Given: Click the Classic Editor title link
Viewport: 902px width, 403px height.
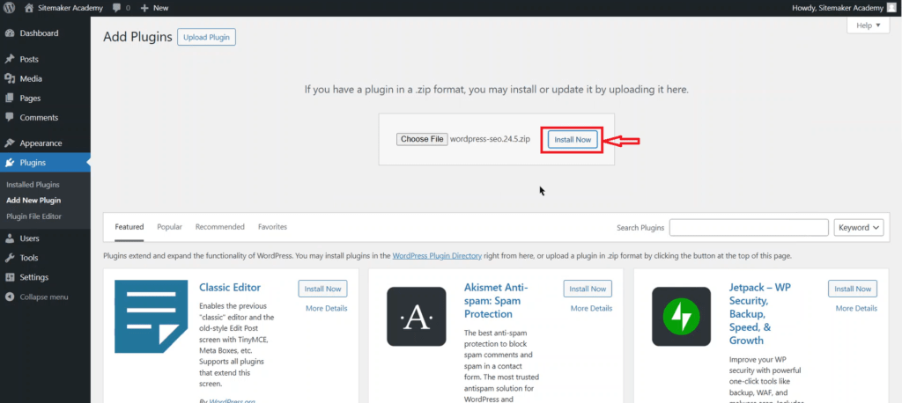Looking at the screenshot, I should [x=230, y=288].
